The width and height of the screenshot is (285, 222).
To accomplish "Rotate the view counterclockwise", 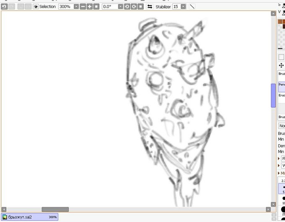I will pos(127,7).
